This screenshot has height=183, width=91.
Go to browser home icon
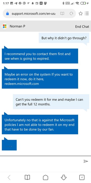[45, 177]
